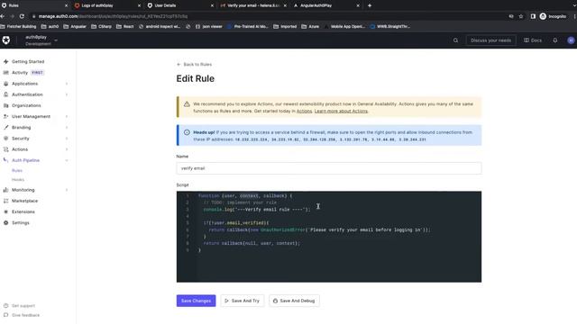Expand the Security sidebar section

point(36,139)
